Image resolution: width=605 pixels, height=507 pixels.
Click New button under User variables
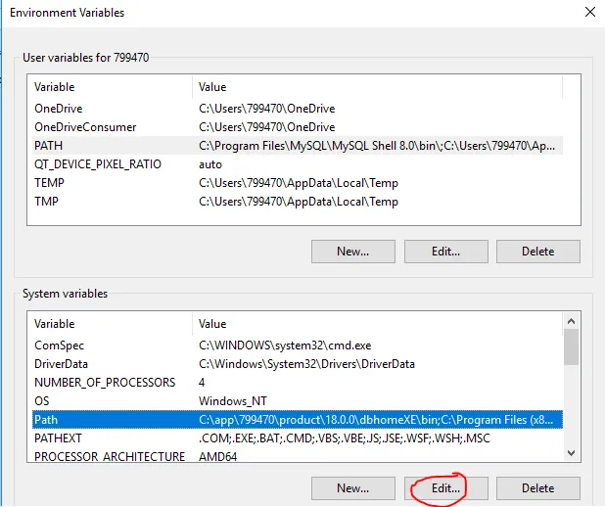[352, 251]
